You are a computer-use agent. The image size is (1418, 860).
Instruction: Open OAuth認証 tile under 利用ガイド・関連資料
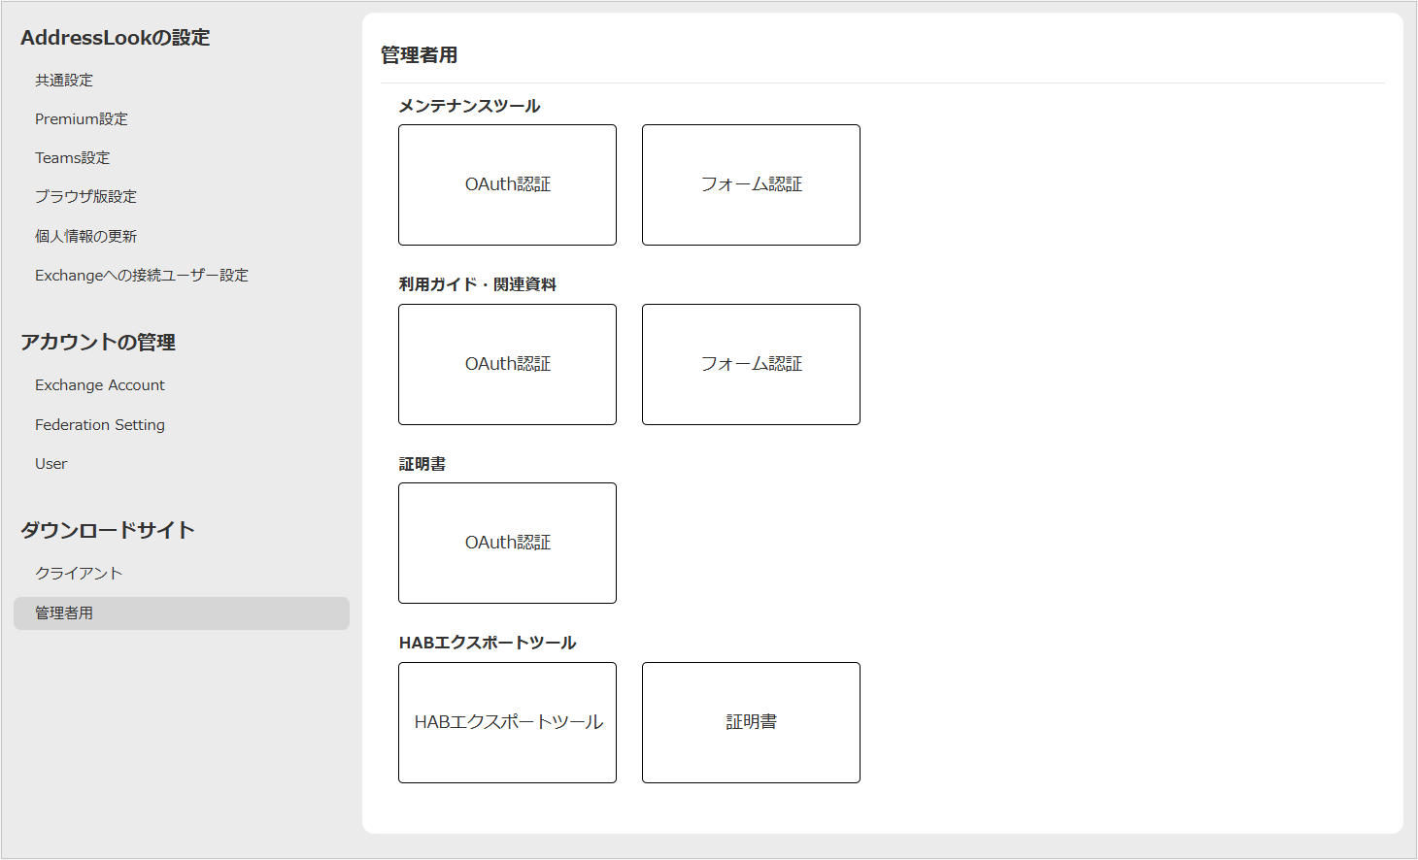(x=507, y=364)
